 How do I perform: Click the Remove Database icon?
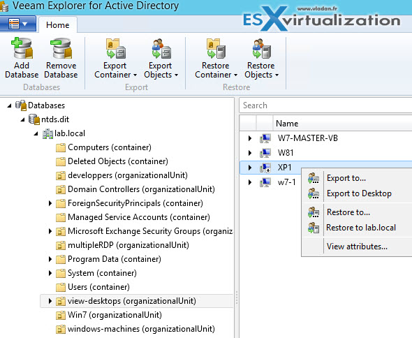click(61, 48)
